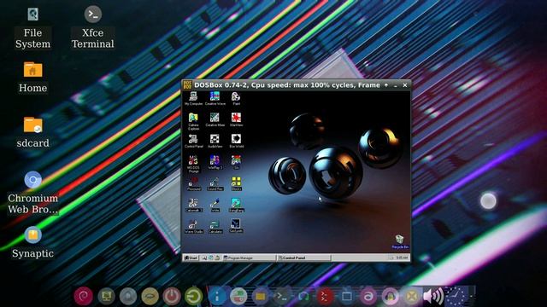Click red circular terminal icon in dock
547x307 pixels.
325,296
